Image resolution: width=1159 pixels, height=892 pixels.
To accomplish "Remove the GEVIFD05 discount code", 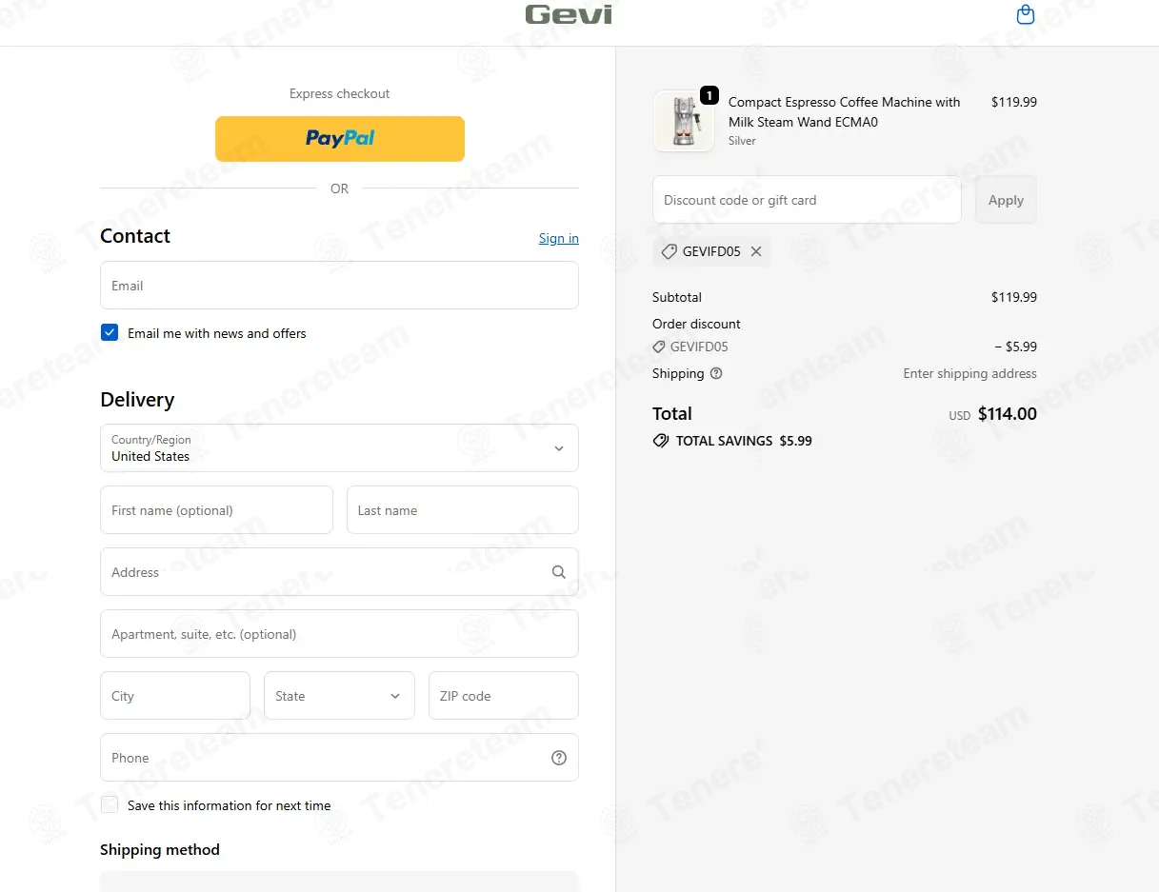I will [756, 251].
